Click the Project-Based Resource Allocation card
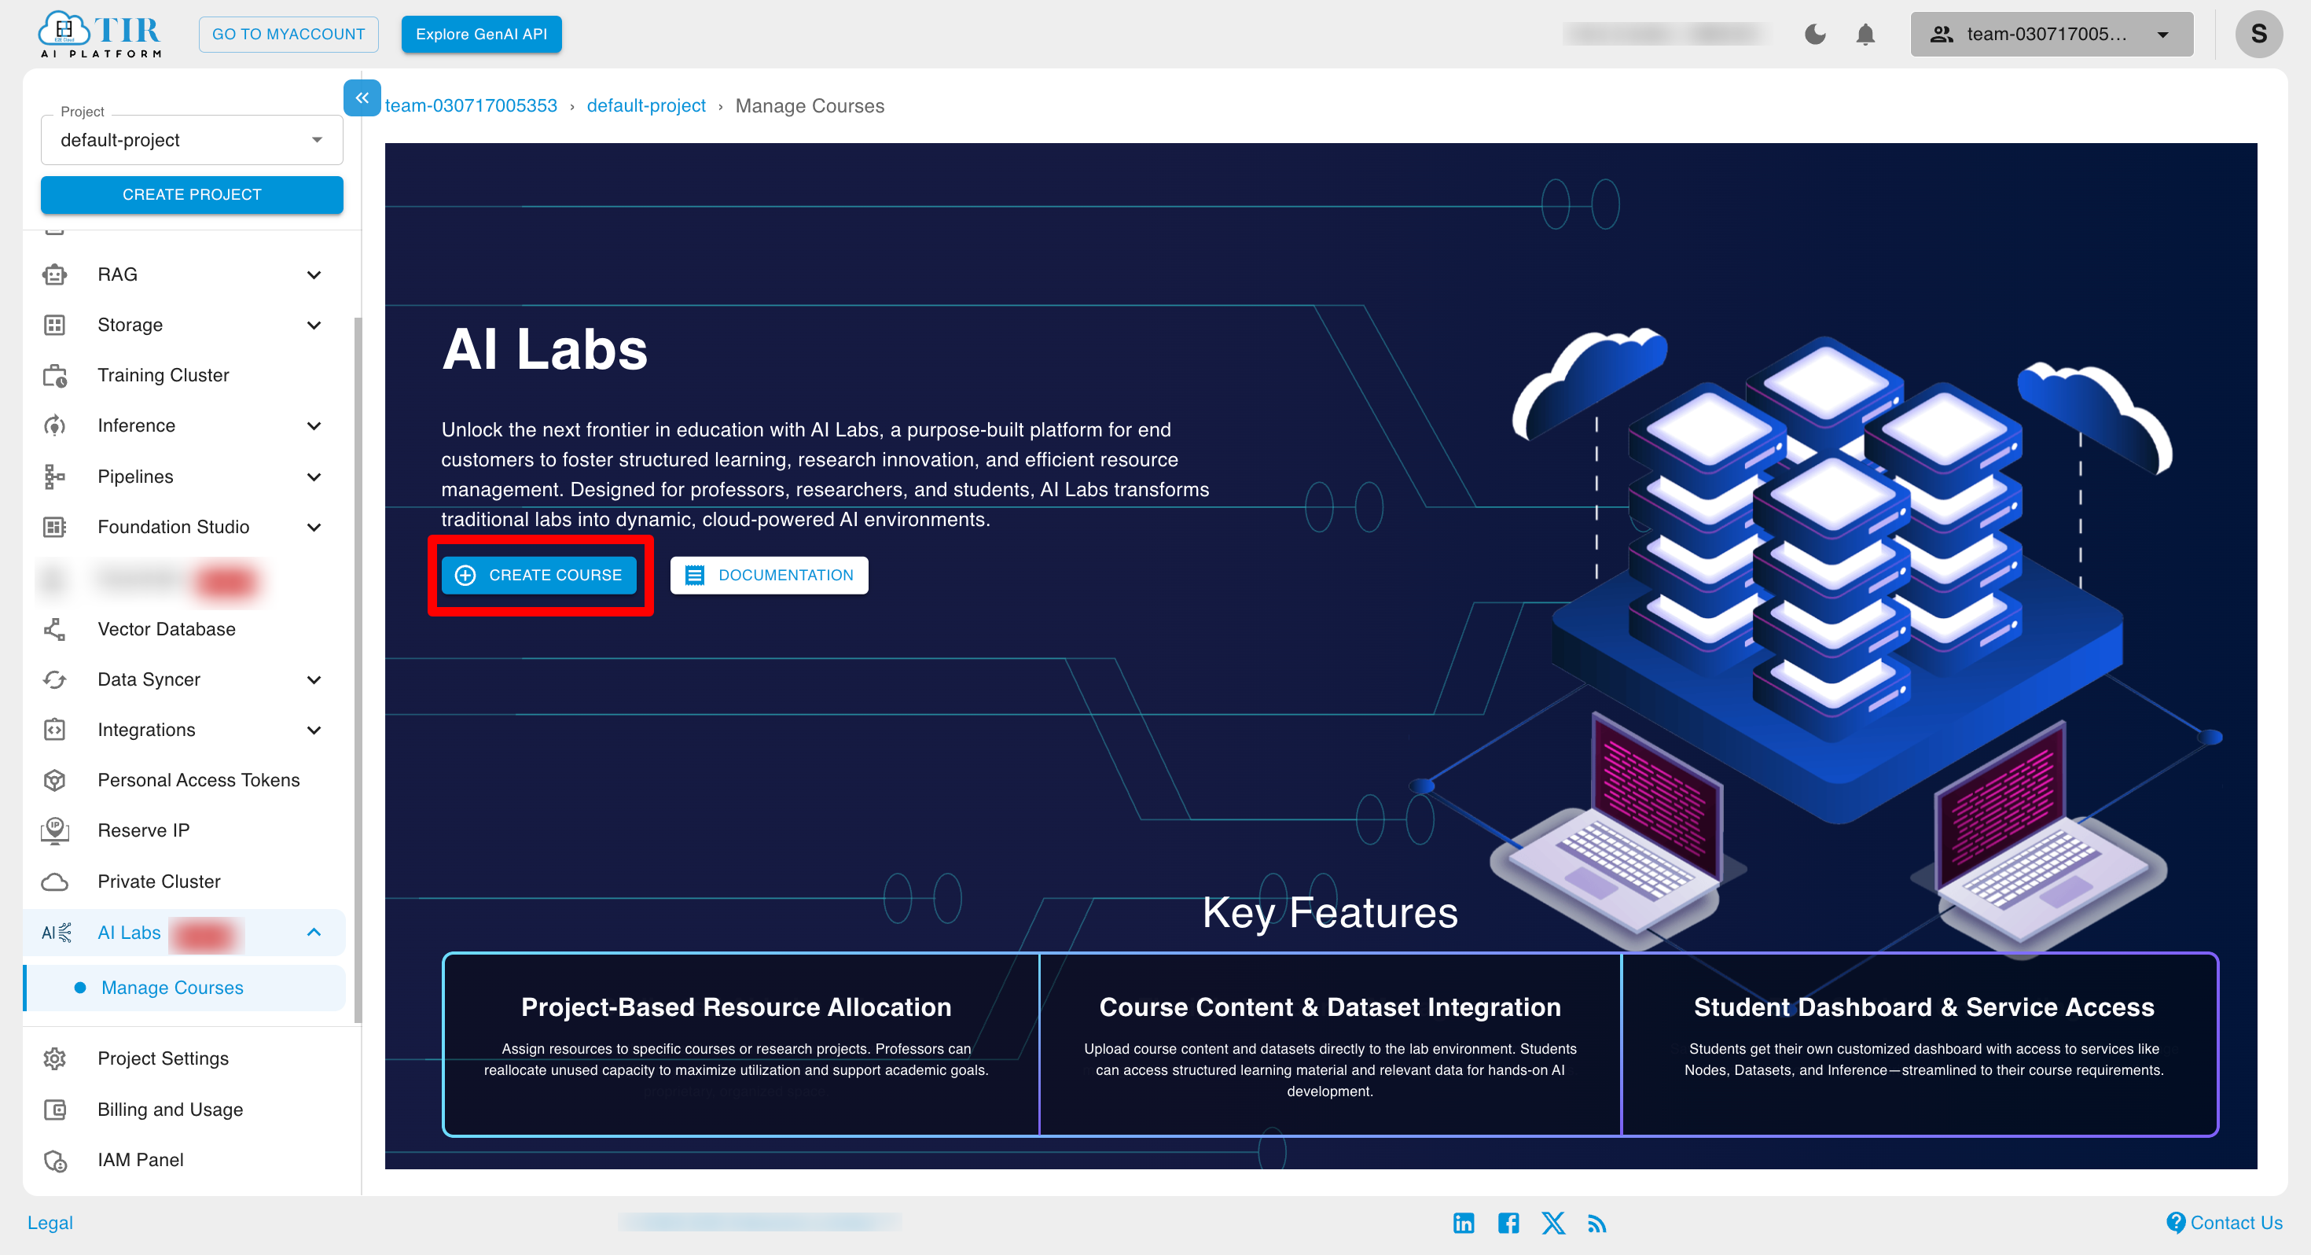Screen dimensions: 2311x1255 pyautogui.click(x=740, y=1044)
